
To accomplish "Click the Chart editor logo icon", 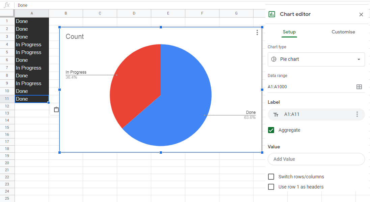I will click(x=272, y=14).
